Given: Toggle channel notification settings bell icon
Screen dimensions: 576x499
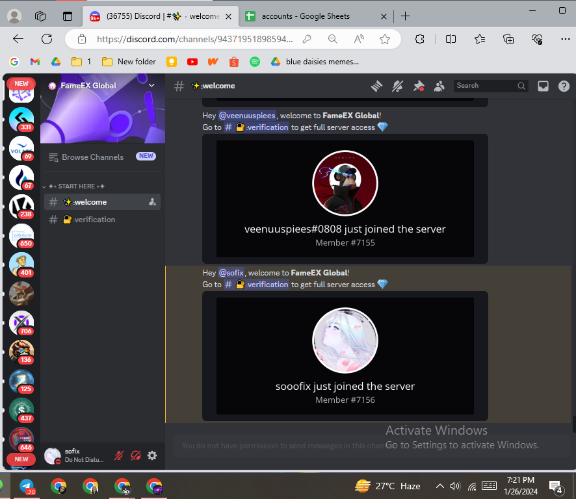Looking at the screenshot, I should point(397,86).
